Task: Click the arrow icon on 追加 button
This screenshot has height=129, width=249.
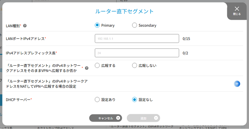Action: pos(156,118)
